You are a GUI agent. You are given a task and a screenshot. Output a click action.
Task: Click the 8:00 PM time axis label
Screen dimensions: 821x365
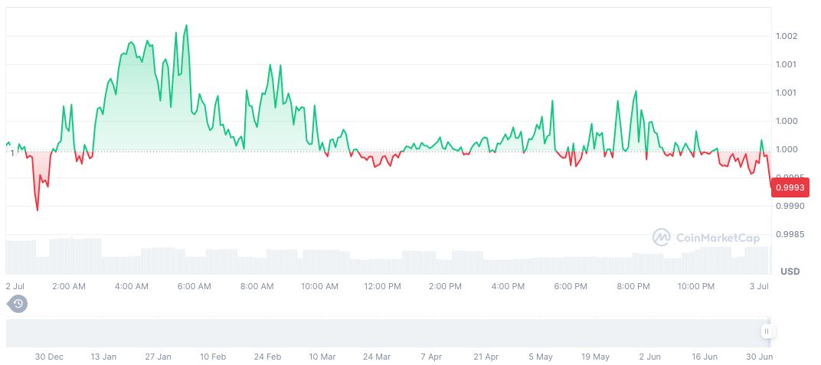point(633,286)
